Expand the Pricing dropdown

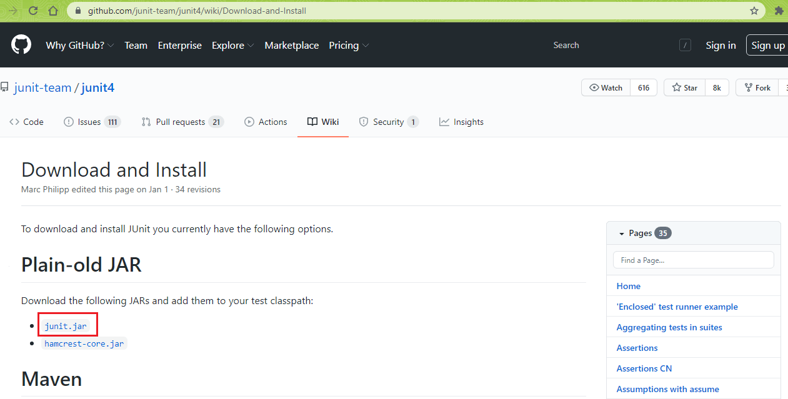[349, 46]
